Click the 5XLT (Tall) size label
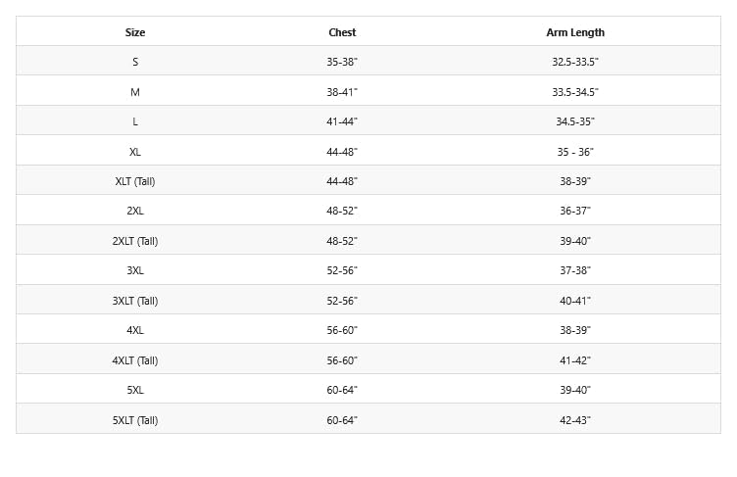Image resolution: width=737 pixels, height=477 pixels. 135,420
